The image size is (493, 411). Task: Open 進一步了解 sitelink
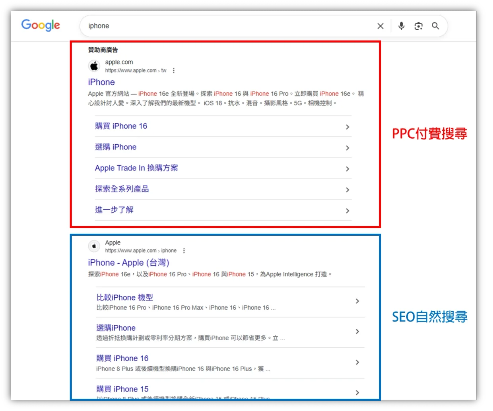tap(115, 210)
